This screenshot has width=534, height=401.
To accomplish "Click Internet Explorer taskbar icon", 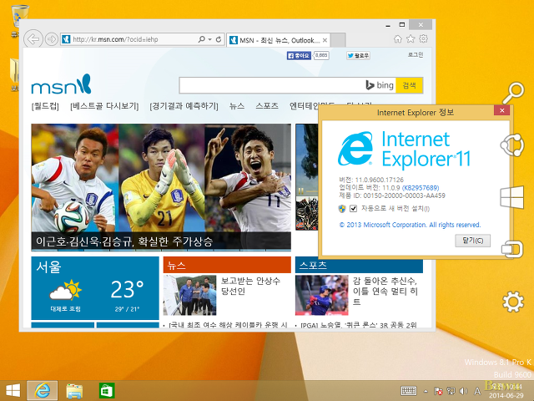I will click(x=43, y=391).
